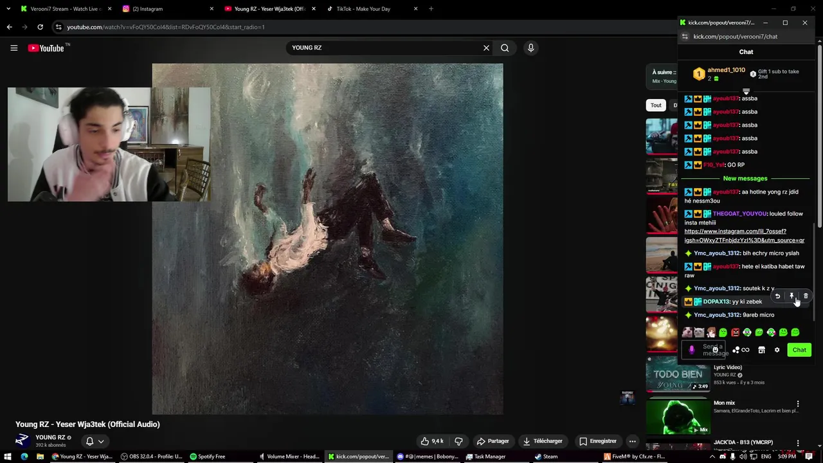Click the YouTube search magnifier button
The width and height of the screenshot is (823, 463).
pyautogui.click(x=505, y=48)
